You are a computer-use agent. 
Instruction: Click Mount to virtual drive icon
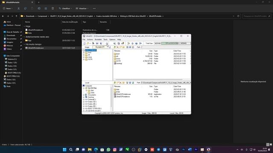[x=128, y=43]
